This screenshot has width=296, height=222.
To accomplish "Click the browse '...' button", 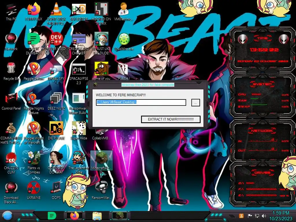I will click(196, 103).
